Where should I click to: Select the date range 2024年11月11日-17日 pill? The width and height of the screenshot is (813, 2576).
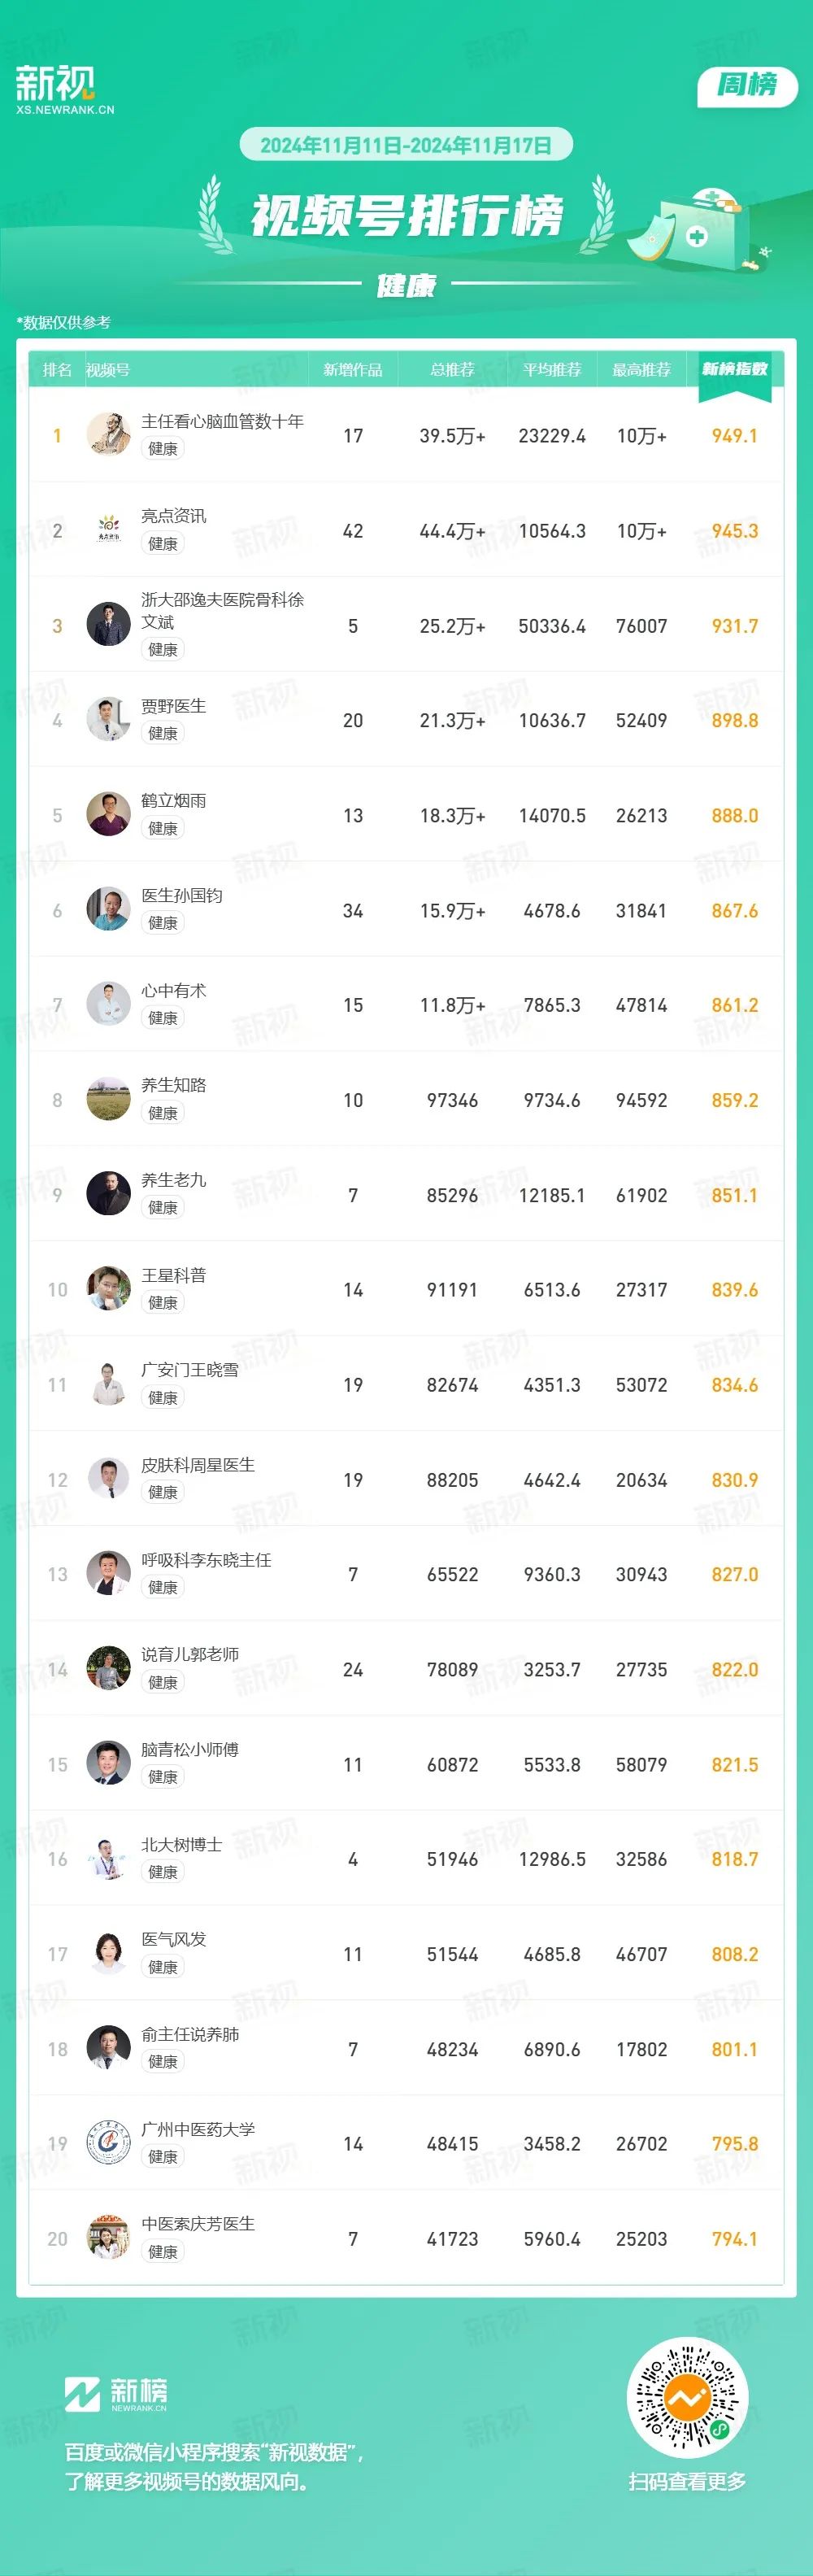406,145
